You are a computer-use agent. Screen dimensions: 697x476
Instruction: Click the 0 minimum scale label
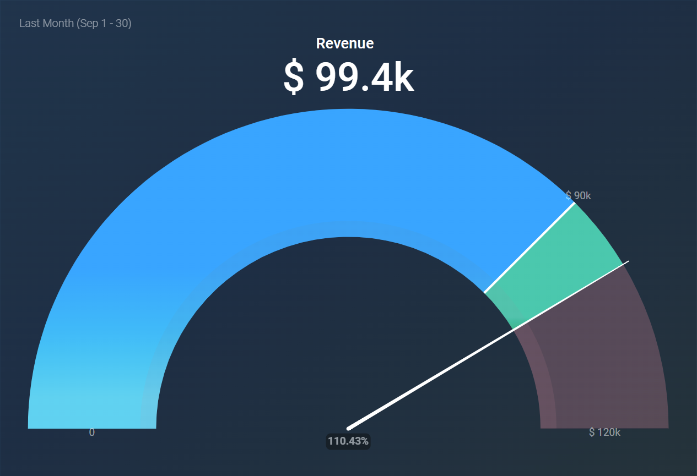point(91,433)
